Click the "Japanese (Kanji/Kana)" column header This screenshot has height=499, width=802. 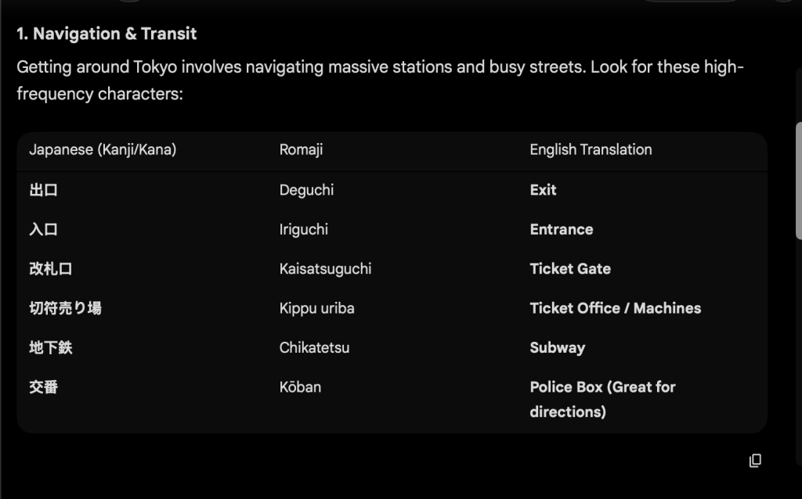[x=103, y=149]
